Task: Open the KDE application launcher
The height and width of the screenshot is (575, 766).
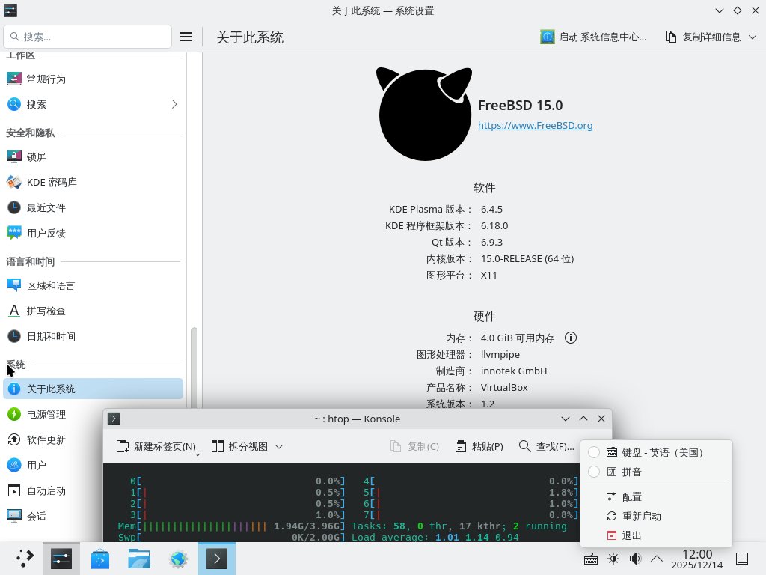Action: pyautogui.click(x=25, y=559)
